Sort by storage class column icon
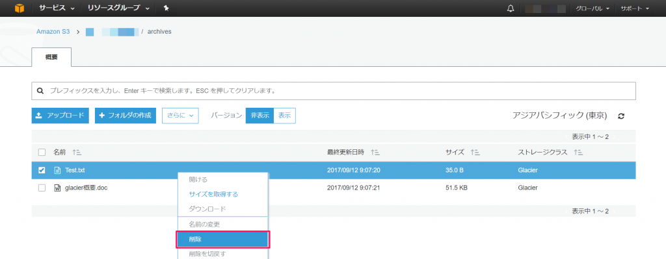 pos(578,152)
